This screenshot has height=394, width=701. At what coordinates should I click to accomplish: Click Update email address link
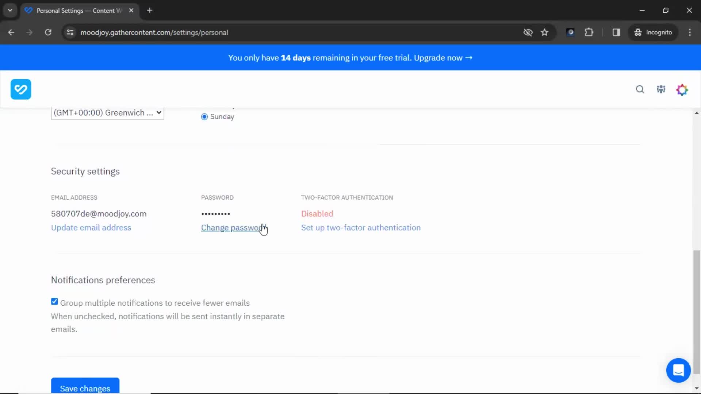pos(91,228)
